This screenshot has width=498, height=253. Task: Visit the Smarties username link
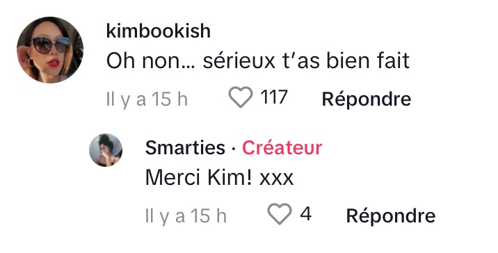pyautogui.click(x=185, y=148)
